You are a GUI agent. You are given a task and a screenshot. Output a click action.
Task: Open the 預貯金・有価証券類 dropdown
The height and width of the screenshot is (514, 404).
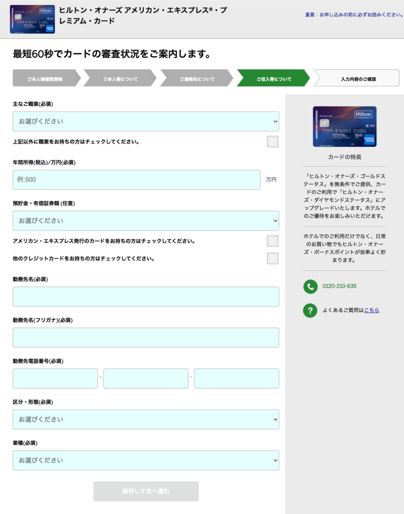[146, 221]
